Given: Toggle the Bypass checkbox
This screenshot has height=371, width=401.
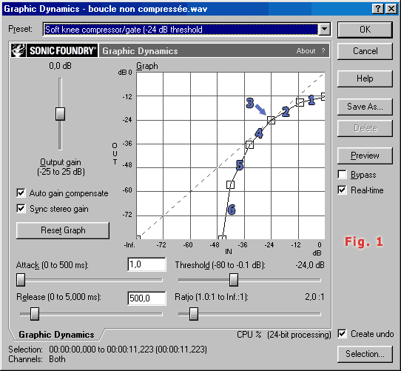Looking at the screenshot, I should coord(342,174).
